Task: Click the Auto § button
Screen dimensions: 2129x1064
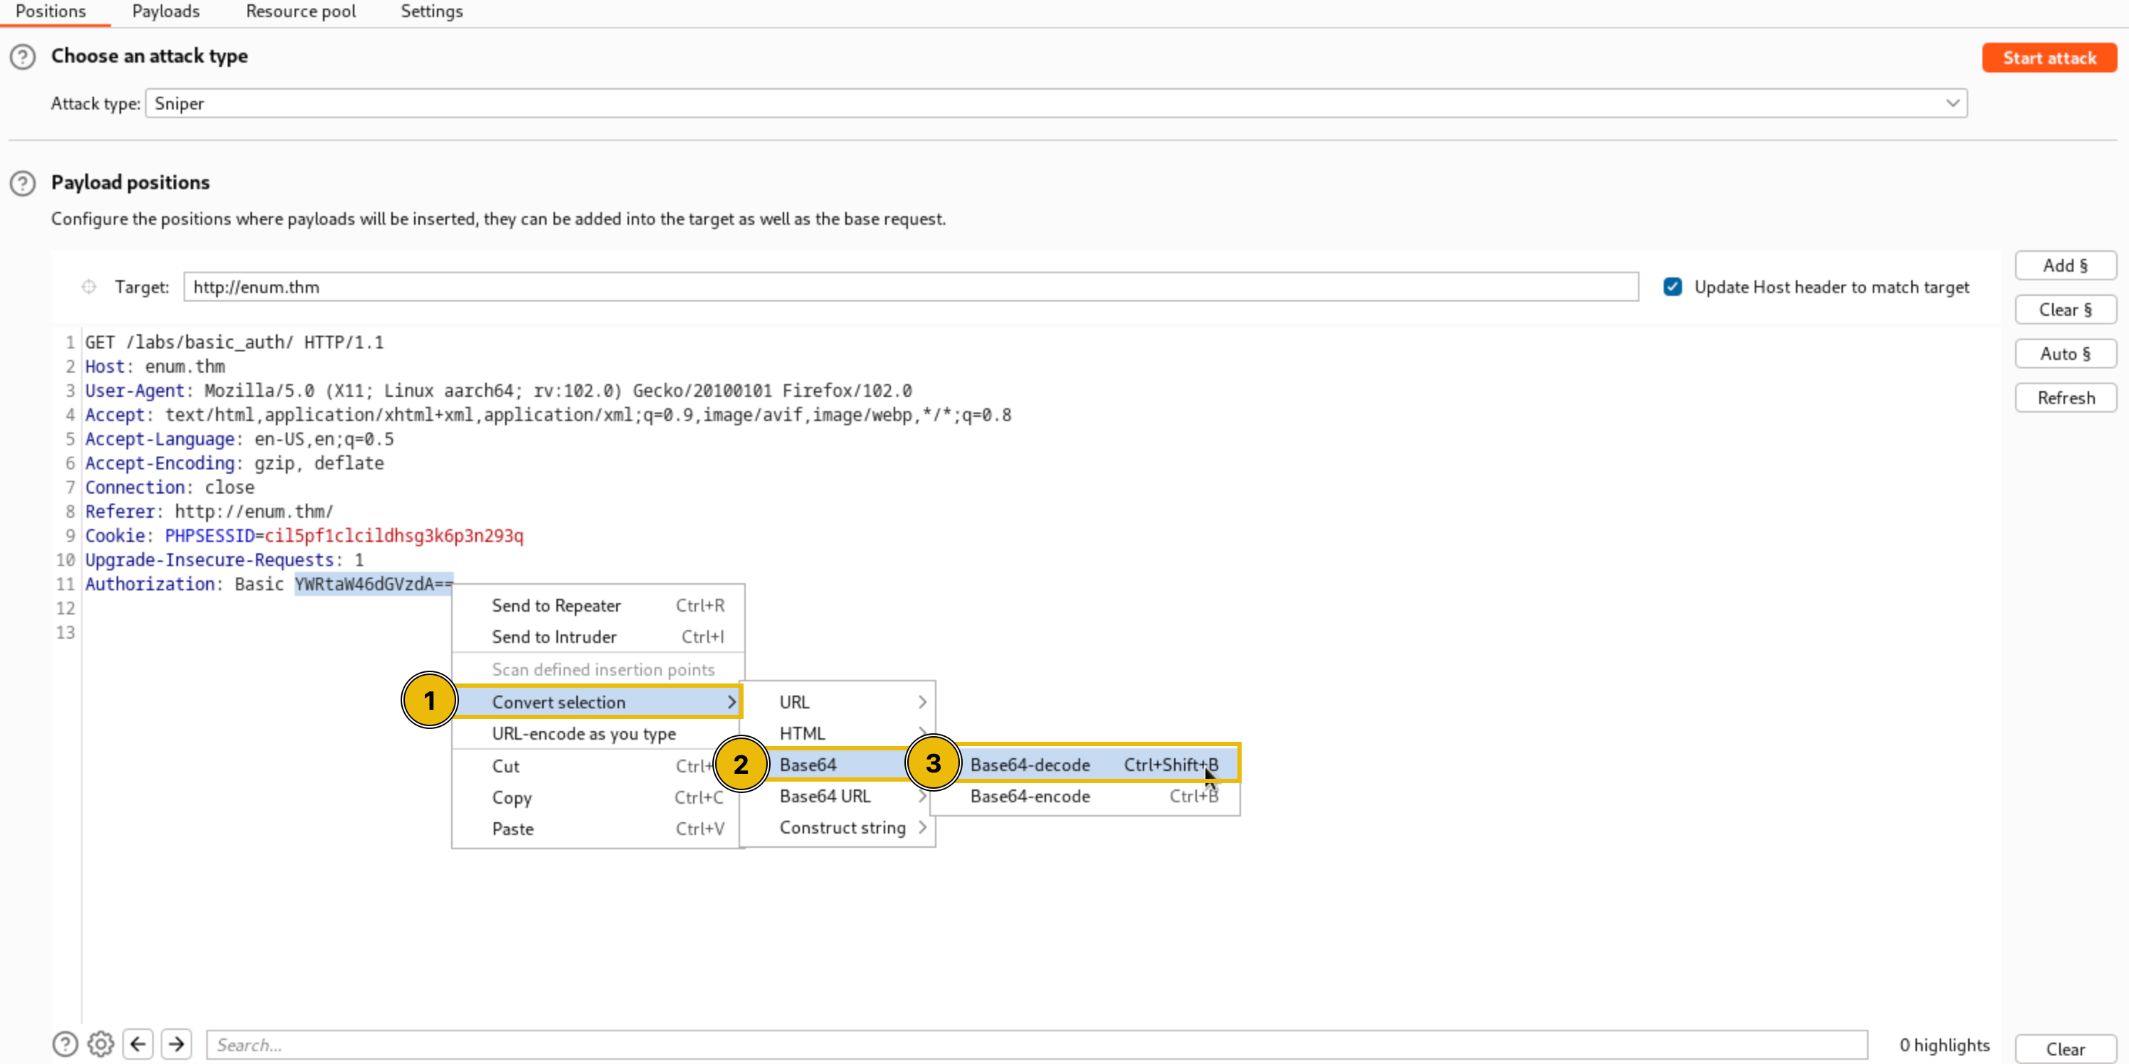Action: point(2064,353)
